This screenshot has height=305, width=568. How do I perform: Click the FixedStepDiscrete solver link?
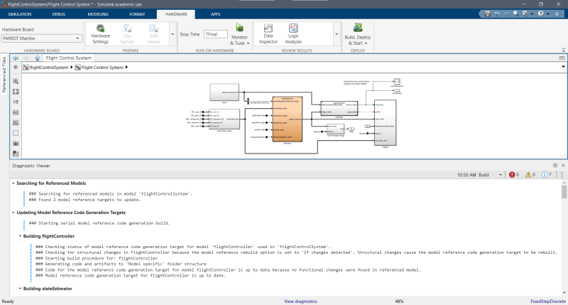tap(547, 301)
